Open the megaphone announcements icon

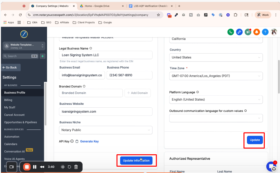pyautogui.click(x=248, y=32)
